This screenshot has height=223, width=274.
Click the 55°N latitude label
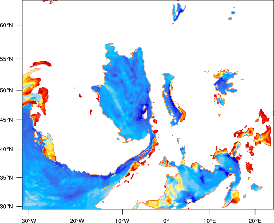[x=7, y=59]
